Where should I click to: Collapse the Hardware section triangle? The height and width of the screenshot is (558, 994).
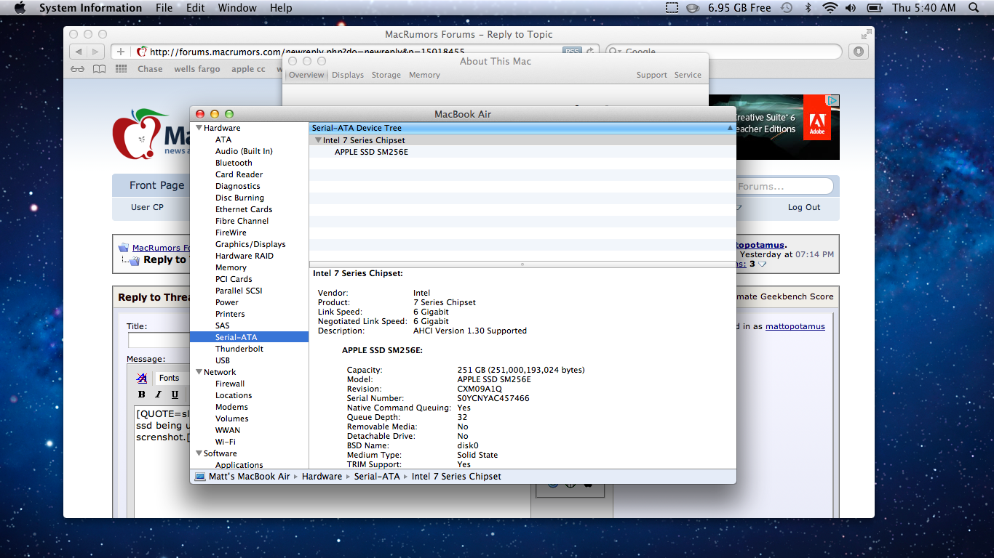(x=199, y=128)
